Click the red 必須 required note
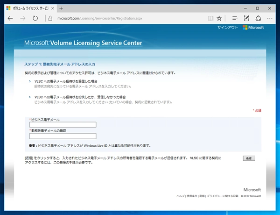Screen dimensions: 280x215 257,111
